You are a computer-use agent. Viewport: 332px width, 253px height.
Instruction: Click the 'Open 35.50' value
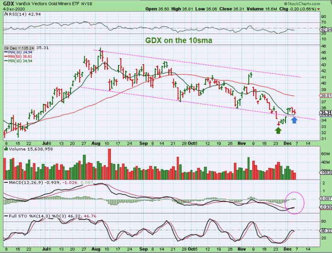click(157, 9)
